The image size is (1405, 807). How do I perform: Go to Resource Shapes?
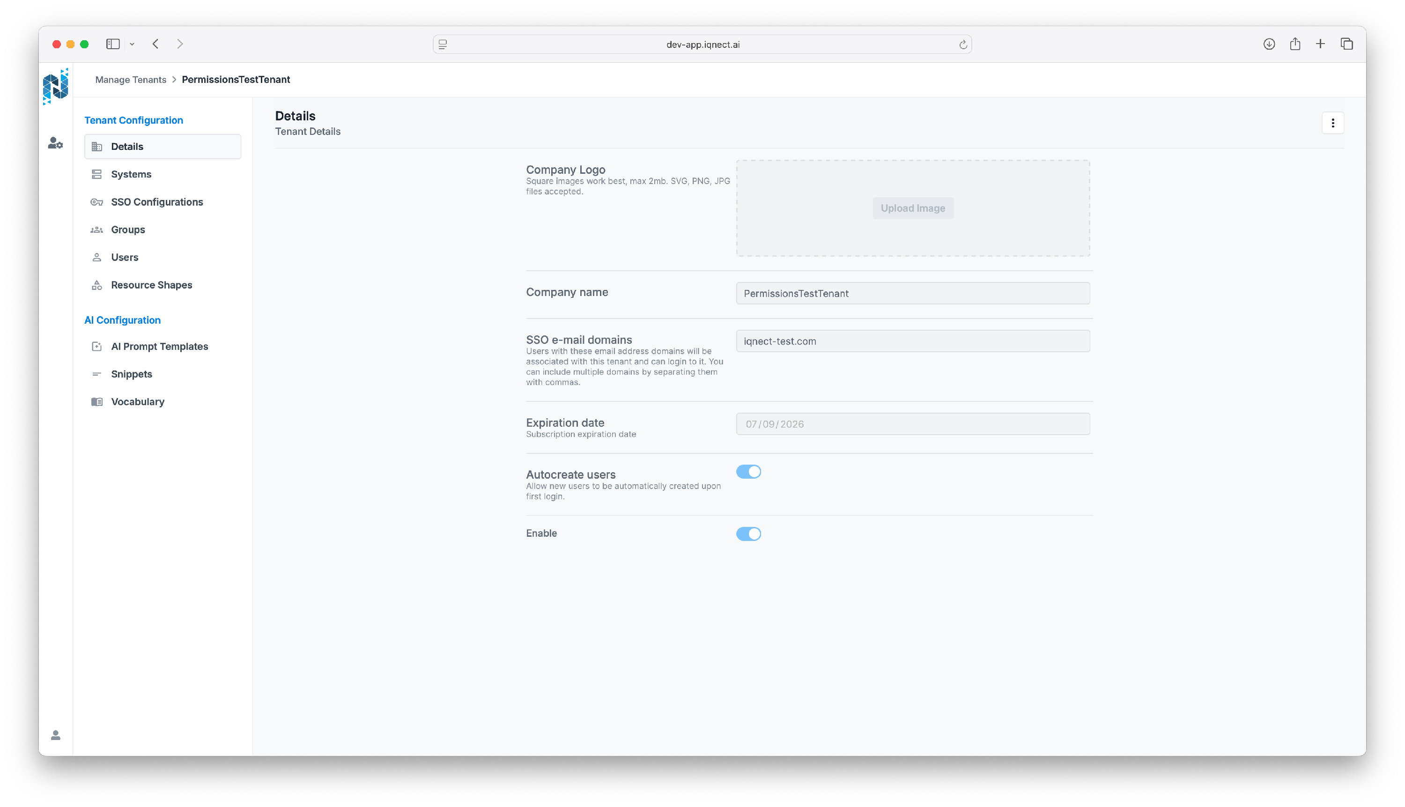[x=151, y=285]
